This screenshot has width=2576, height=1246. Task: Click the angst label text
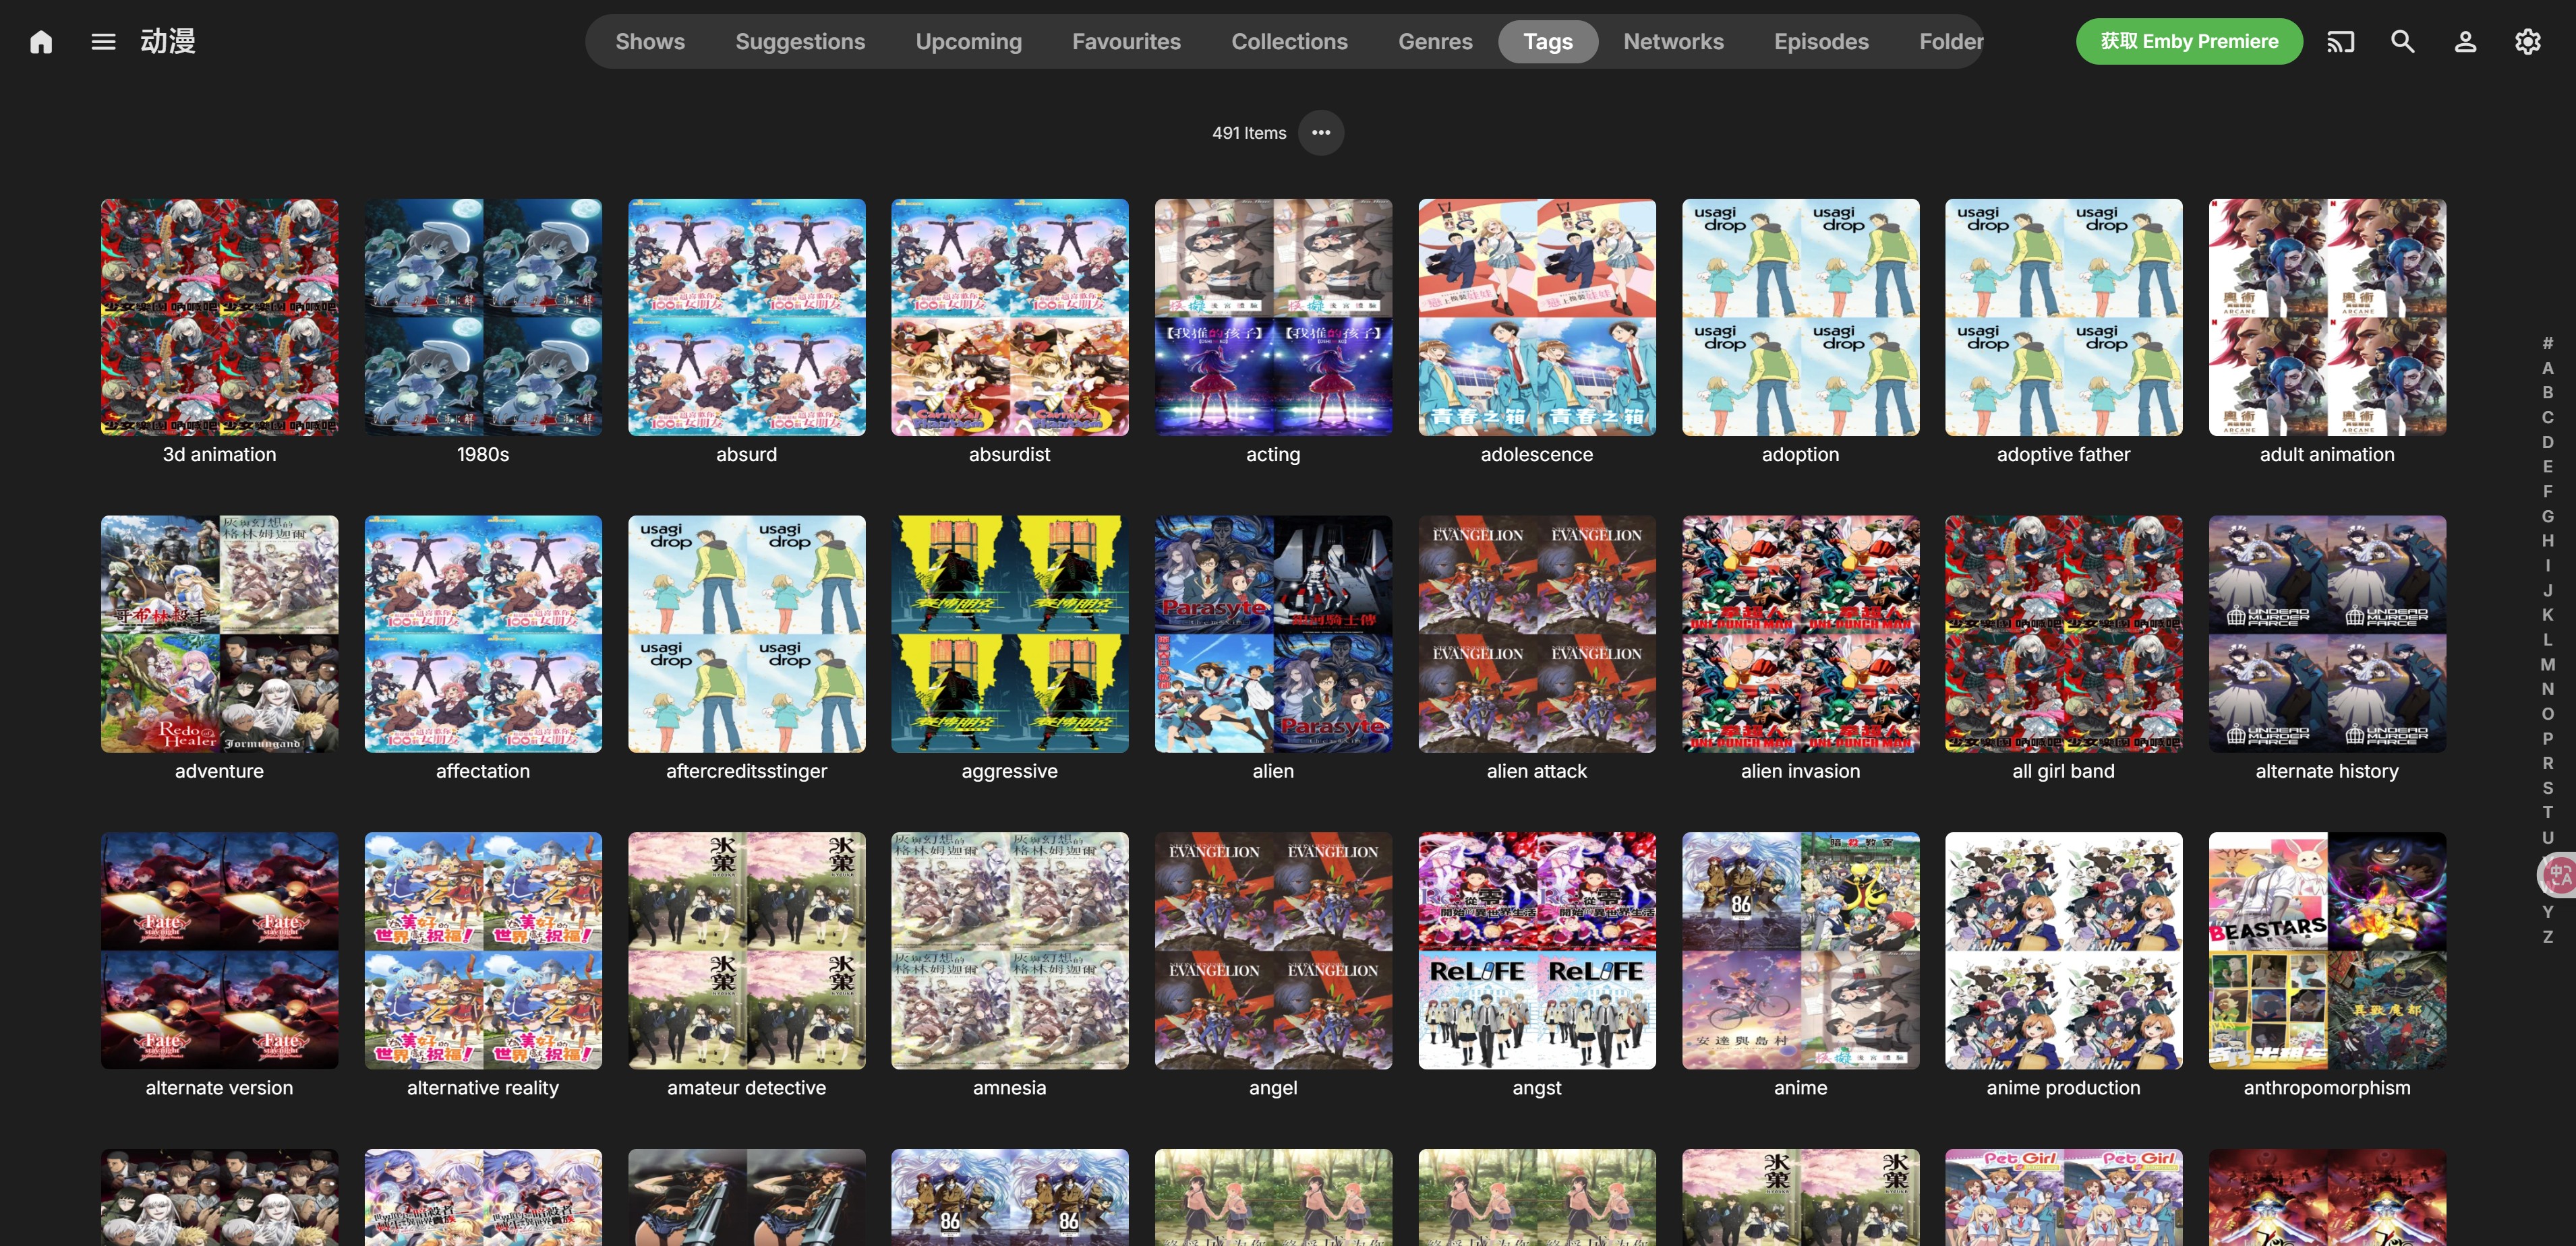pos(1536,1088)
